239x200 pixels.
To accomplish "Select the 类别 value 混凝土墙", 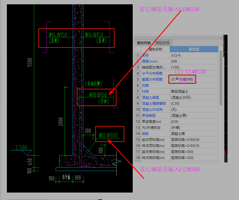I will tap(194, 134).
